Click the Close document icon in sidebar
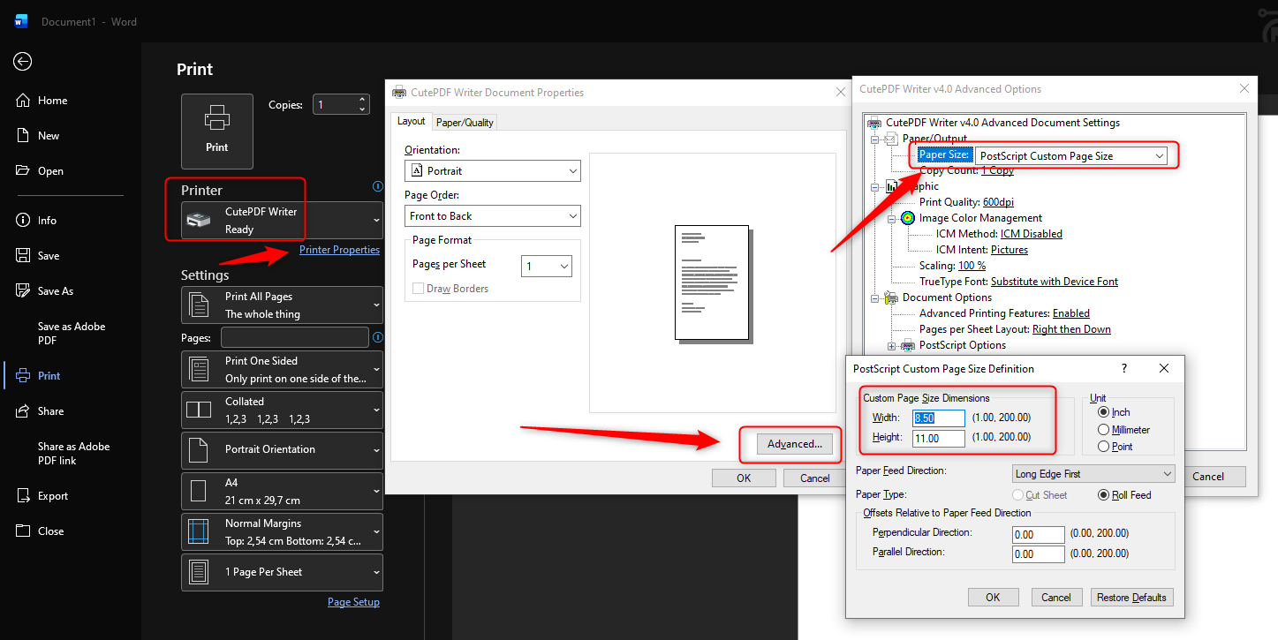Viewport: 1278px width, 640px height. point(24,531)
